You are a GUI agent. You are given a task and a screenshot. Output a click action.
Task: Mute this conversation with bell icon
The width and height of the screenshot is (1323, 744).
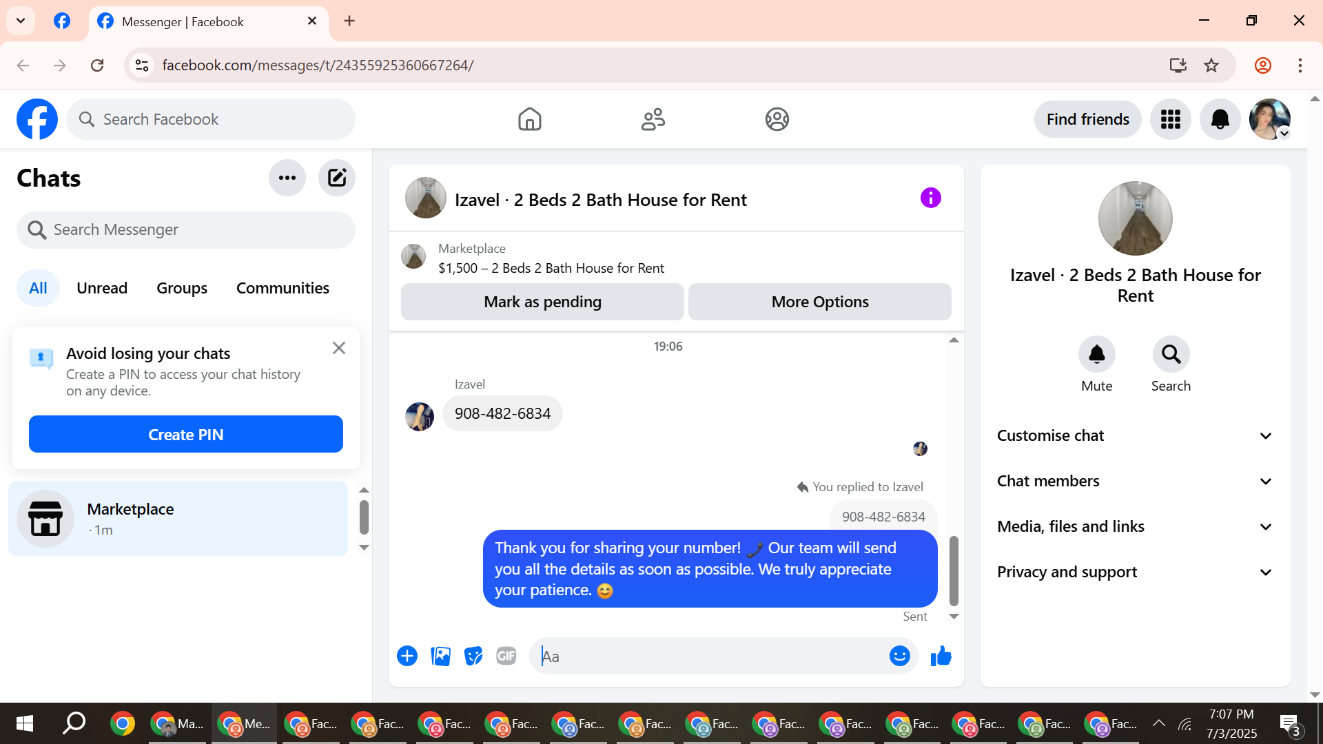coord(1096,354)
